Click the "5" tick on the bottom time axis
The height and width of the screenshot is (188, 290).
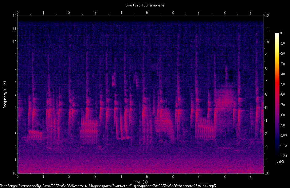[x=147, y=177]
